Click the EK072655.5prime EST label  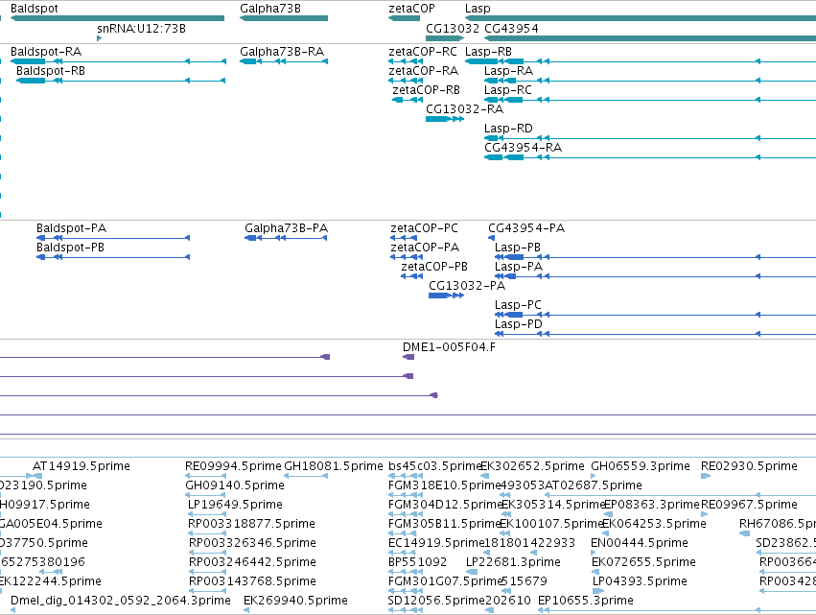[643, 562]
